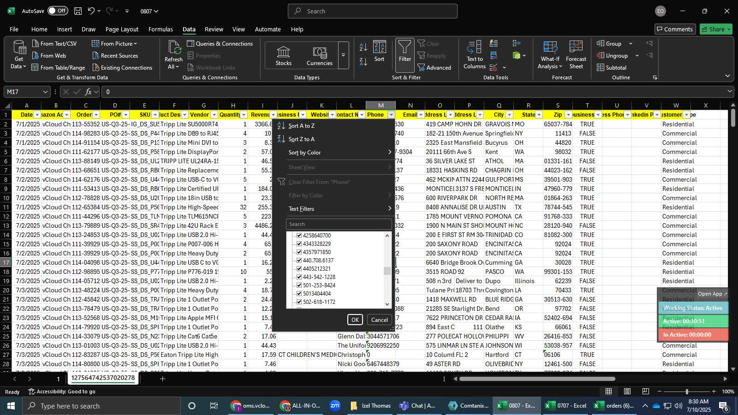738x415 pixels.
Task: Sort ascending A to Z ribbon icon
Action: point(363,47)
